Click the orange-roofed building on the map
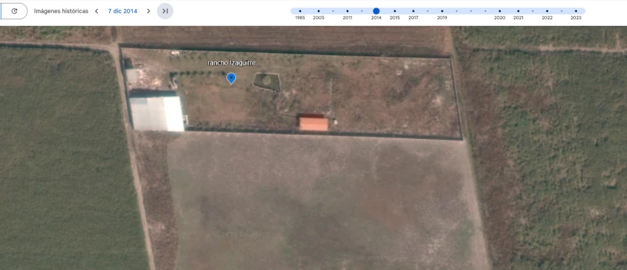The width and height of the screenshot is (627, 270). [x=314, y=124]
